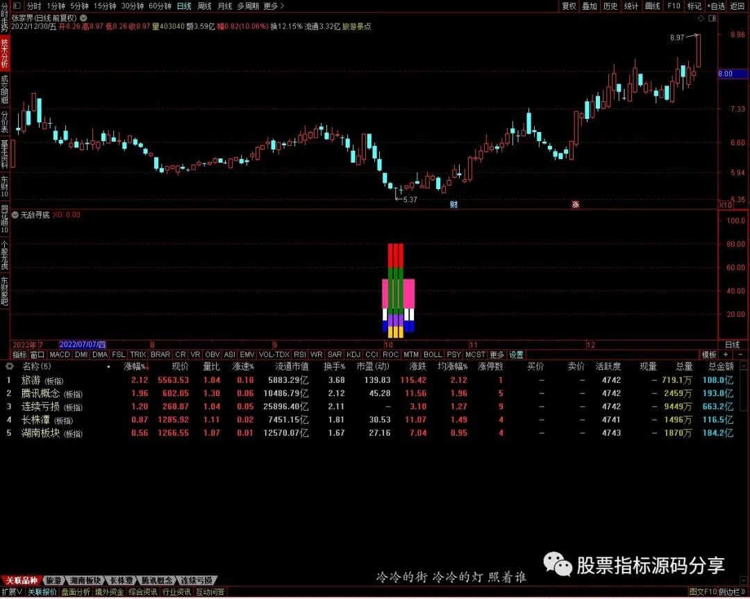Image resolution: width=750 pixels, height=599 pixels.
Task: Expand 更多 indicators list
Action: [x=497, y=355]
